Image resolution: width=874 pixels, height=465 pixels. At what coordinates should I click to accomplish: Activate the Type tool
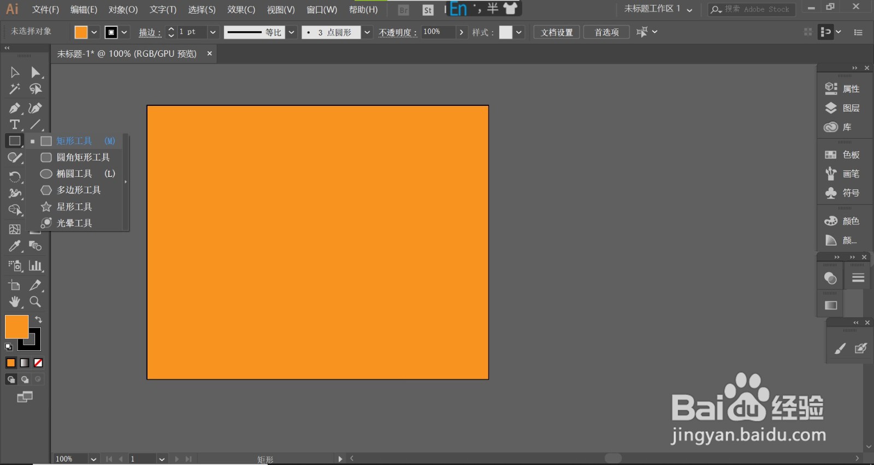pyautogui.click(x=15, y=124)
